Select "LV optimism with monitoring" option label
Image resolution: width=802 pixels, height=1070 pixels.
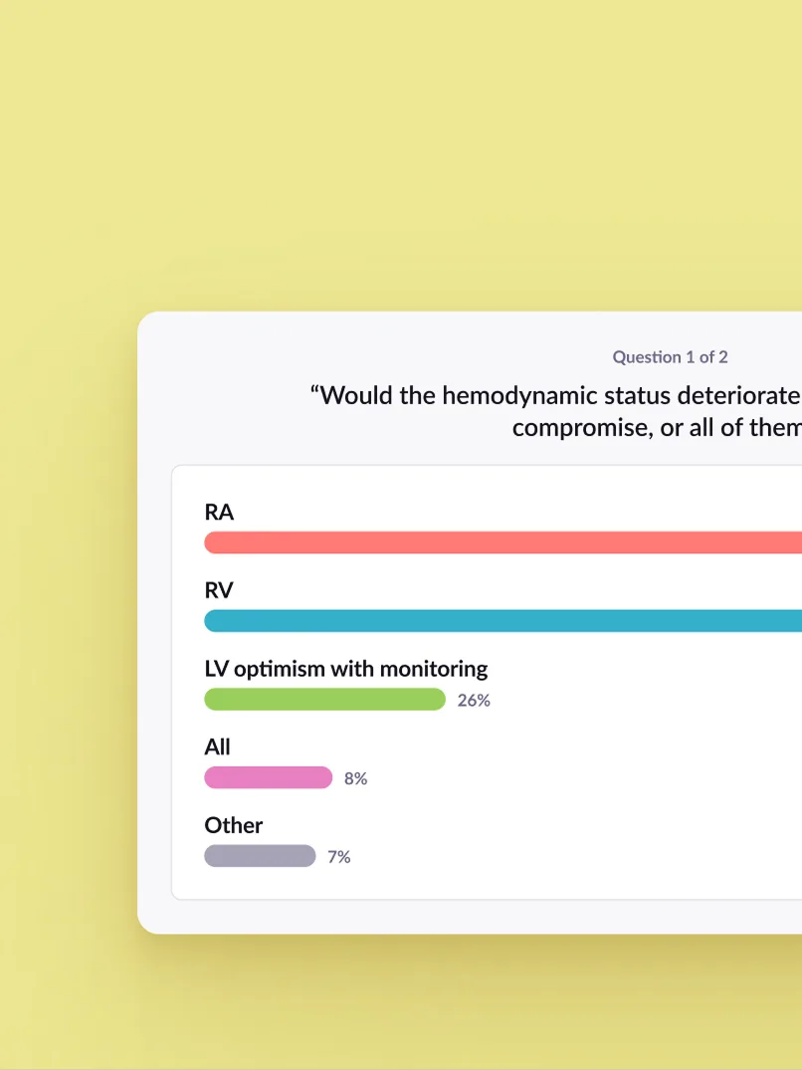pos(346,669)
